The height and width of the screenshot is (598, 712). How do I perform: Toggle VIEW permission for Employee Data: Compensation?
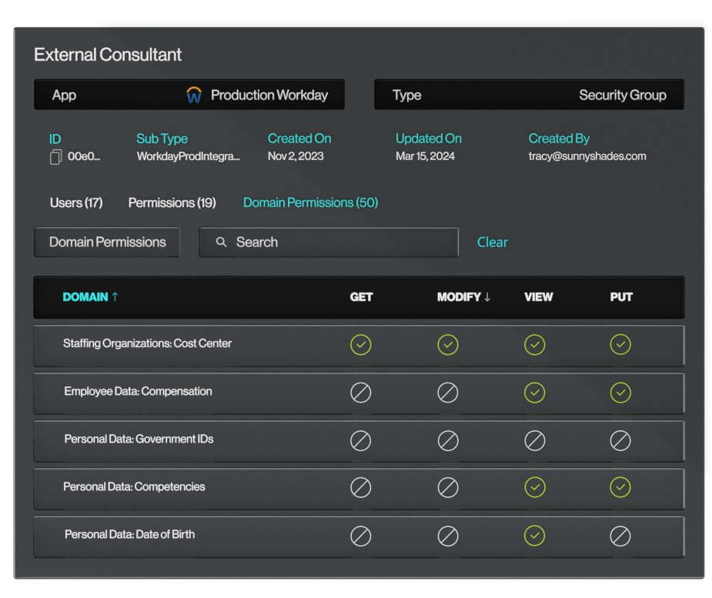(534, 393)
